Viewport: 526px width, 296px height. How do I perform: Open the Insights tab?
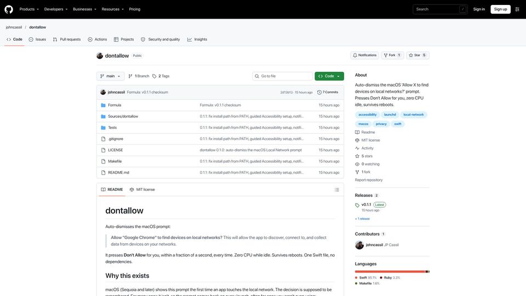197,39
